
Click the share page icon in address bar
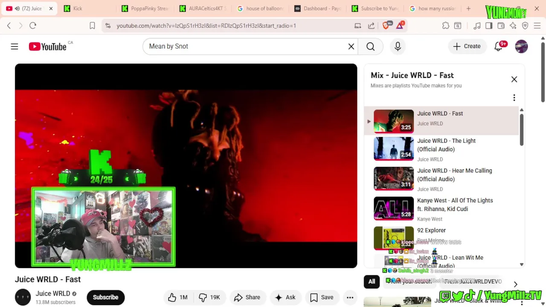click(x=371, y=26)
